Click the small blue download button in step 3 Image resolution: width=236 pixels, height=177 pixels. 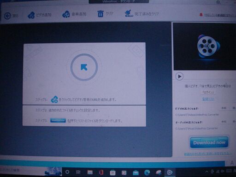[58, 120]
